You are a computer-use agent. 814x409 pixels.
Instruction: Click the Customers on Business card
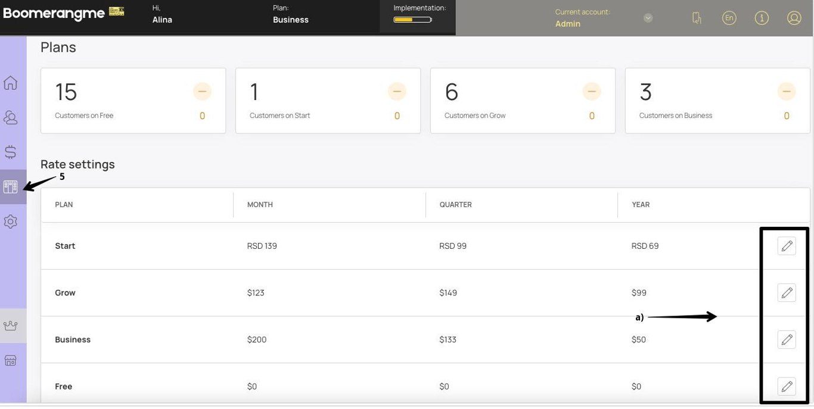pos(717,100)
